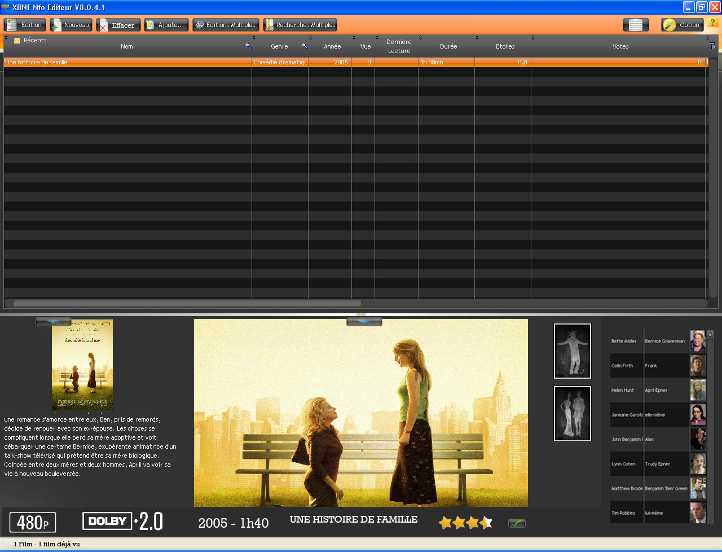This screenshot has height=552, width=722.
Task: Switch the list view layout icon
Action: pos(636,25)
